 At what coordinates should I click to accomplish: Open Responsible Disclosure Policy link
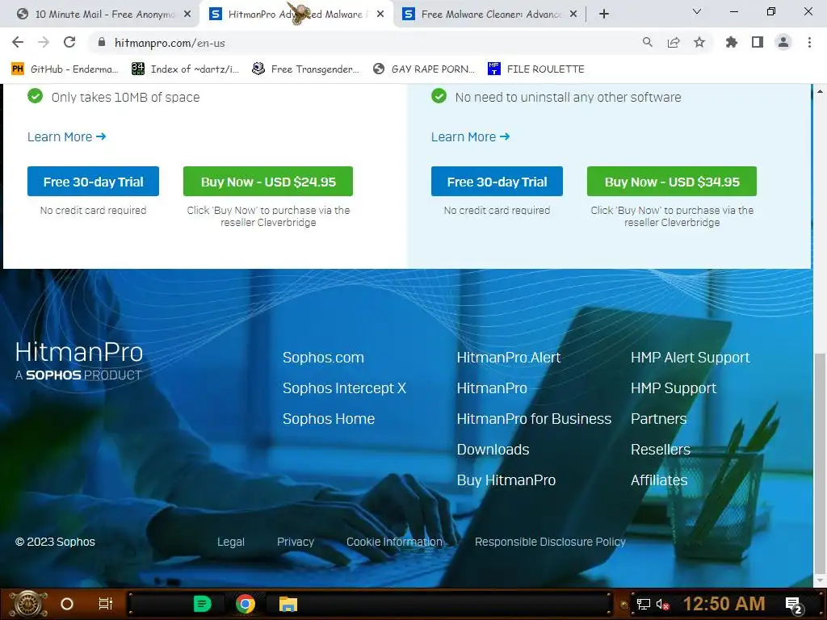[550, 542]
